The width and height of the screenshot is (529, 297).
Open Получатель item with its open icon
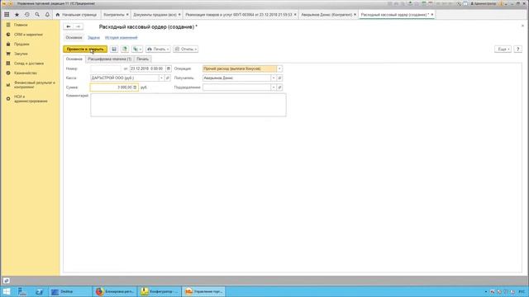279,78
